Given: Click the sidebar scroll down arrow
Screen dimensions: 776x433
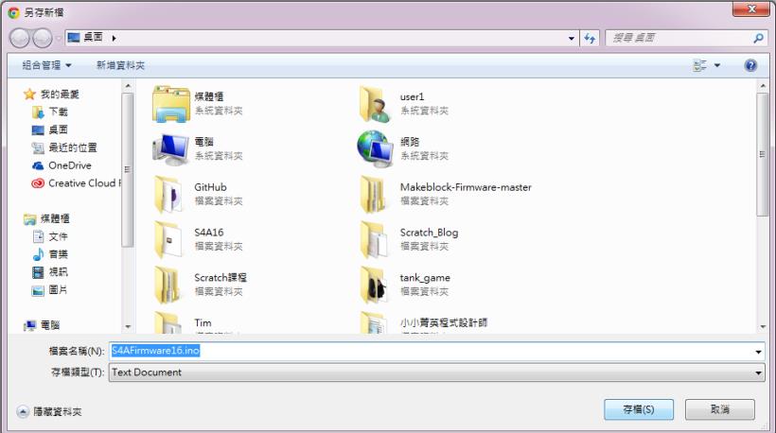Looking at the screenshot, I should pyautogui.click(x=128, y=327).
